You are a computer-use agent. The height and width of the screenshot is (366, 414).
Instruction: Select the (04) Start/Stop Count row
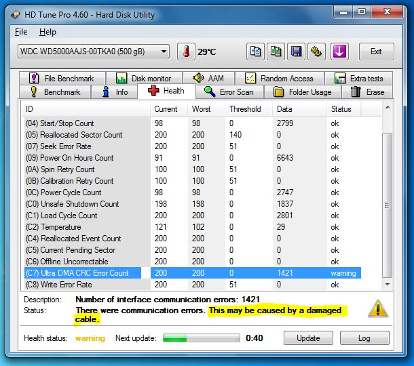(191, 123)
